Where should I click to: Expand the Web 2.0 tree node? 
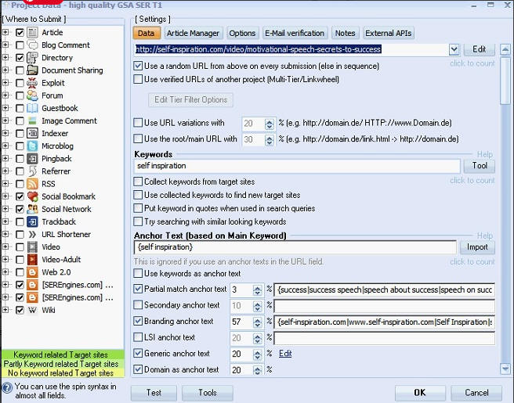(6, 272)
